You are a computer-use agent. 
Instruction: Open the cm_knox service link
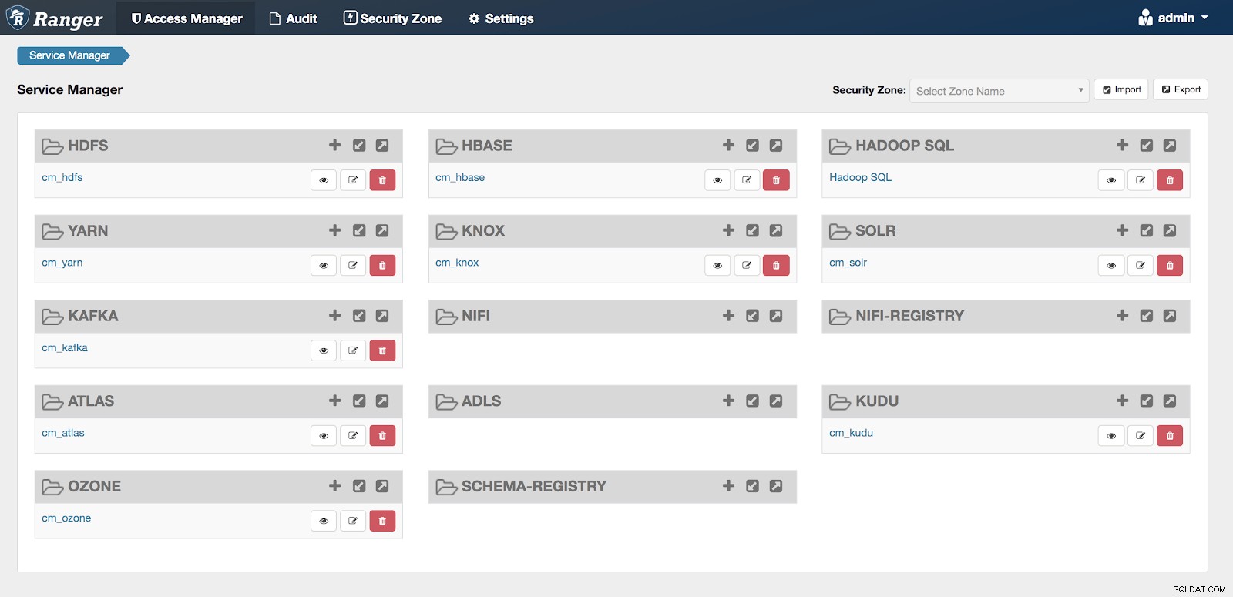point(457,263)
